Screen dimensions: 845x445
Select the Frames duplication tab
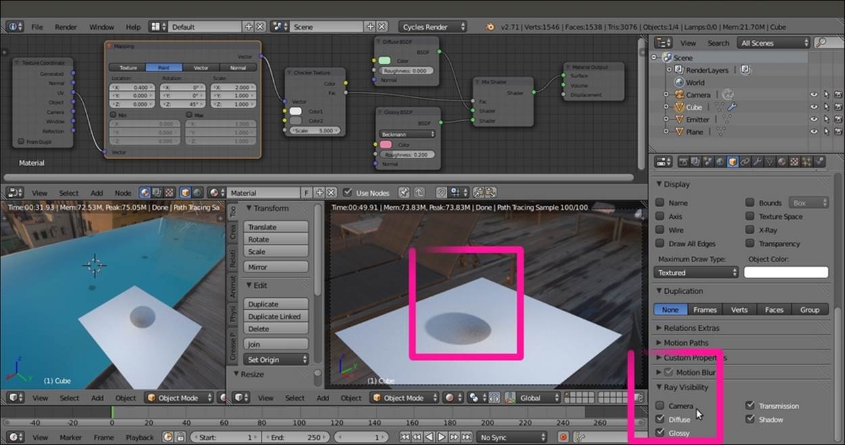click(x=704, y=310)
